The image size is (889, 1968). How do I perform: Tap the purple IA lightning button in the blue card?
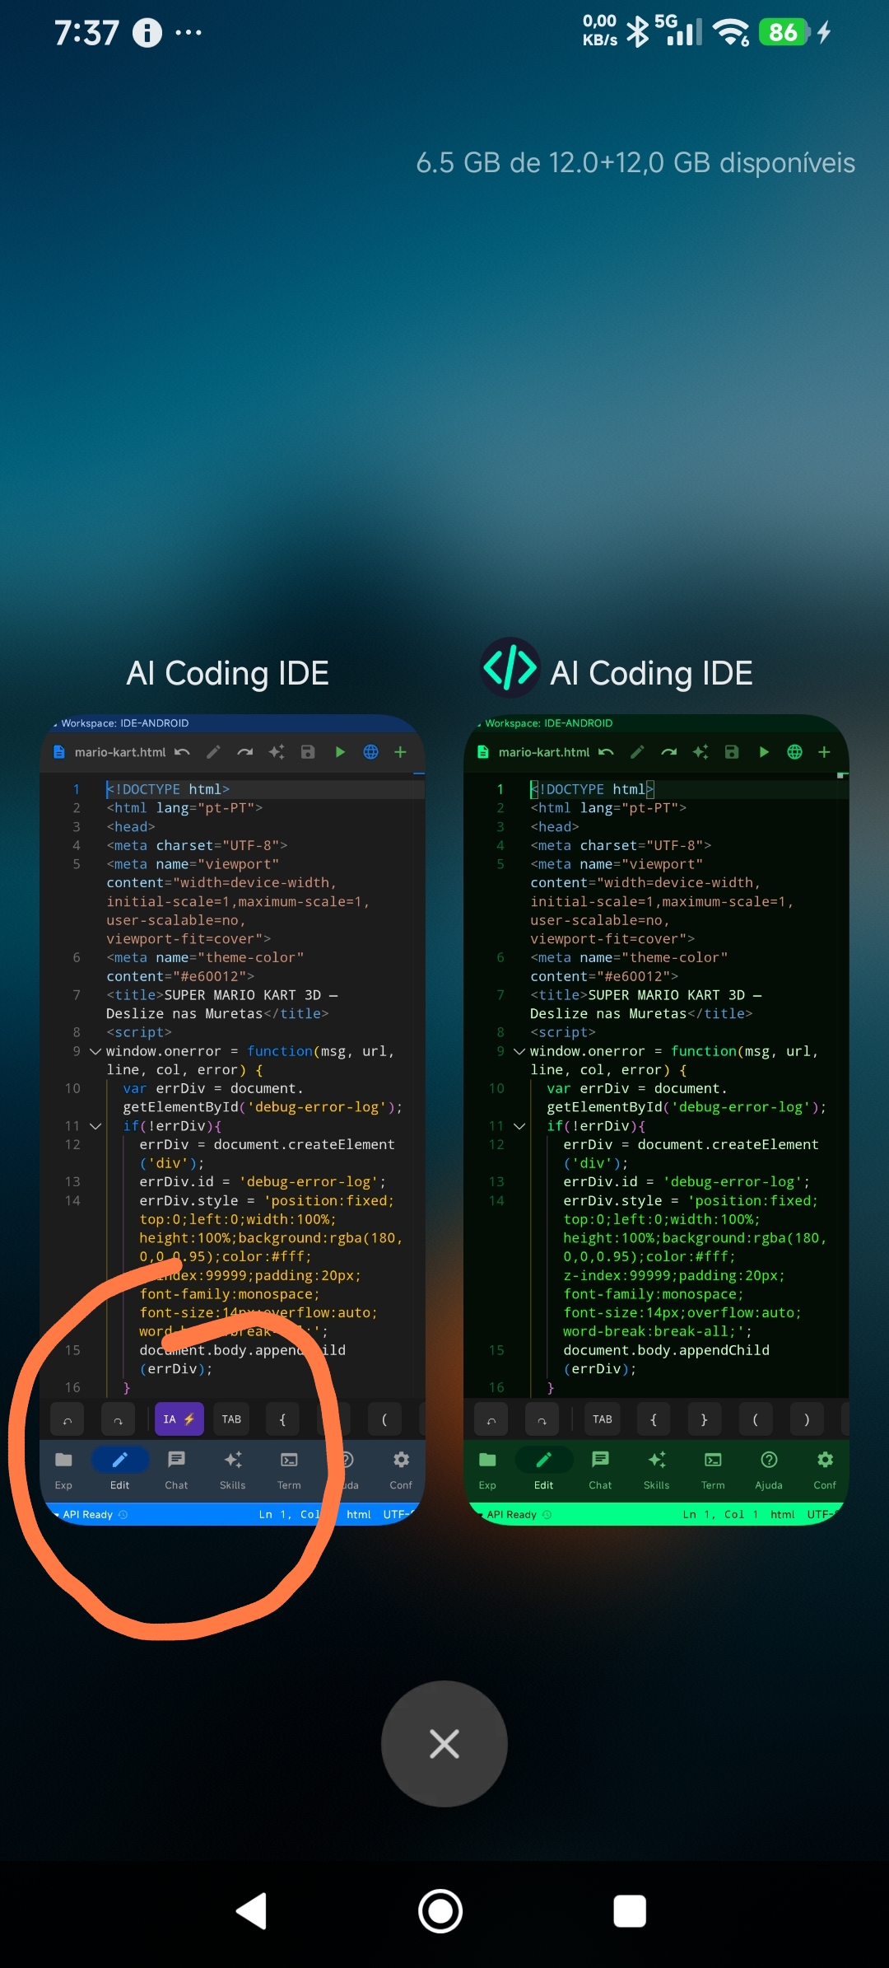point(179,1419)
